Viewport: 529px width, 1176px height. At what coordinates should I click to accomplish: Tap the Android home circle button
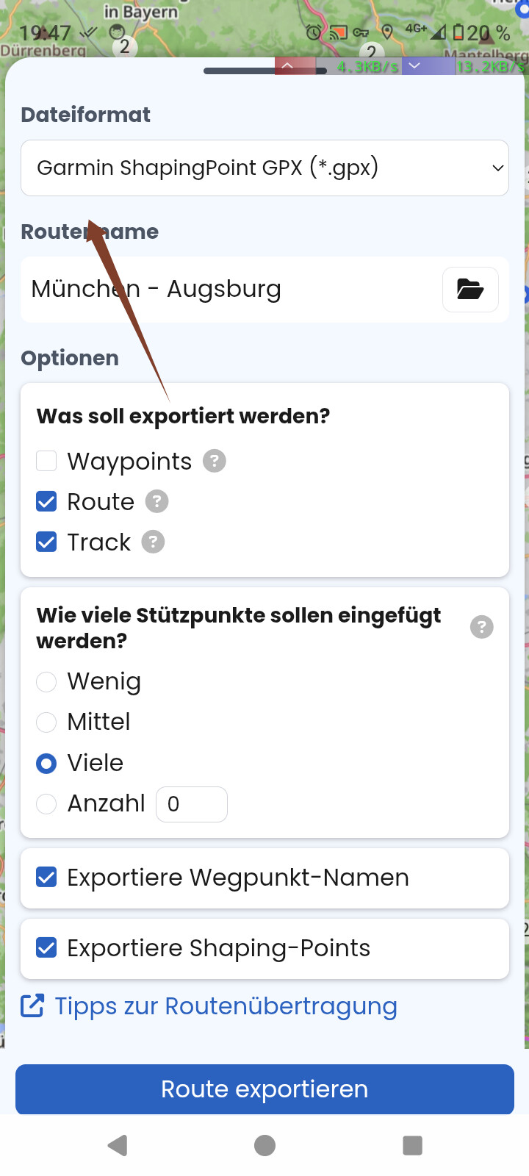point(264,1145)
